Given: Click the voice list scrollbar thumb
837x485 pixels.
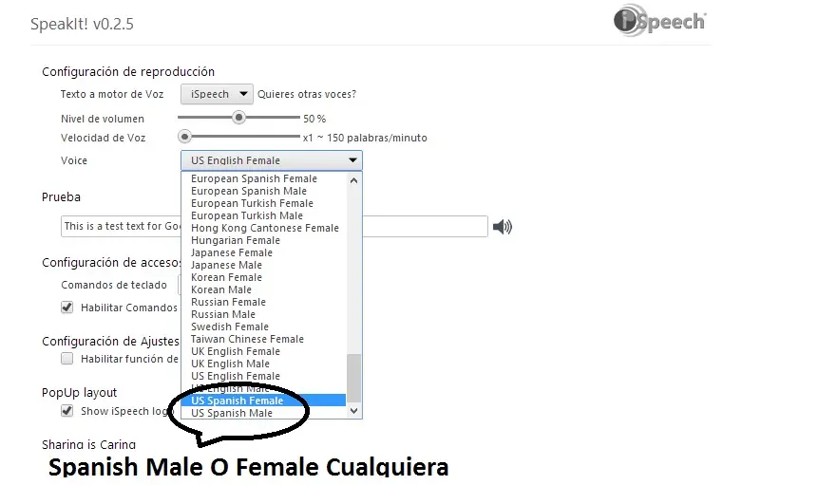Looking at the screenshot, I should click(353, 378).
